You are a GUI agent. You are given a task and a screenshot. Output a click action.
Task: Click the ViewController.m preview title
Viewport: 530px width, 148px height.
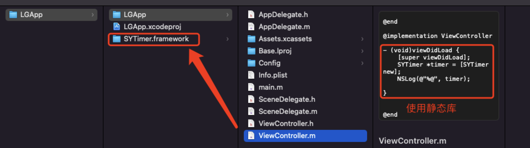(412, 141)
